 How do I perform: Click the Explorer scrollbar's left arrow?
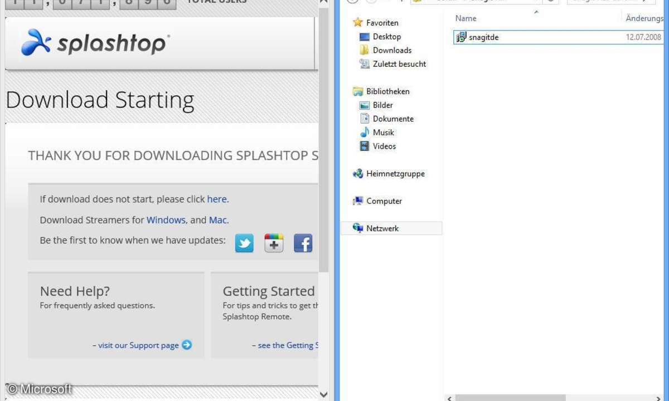pyautogui.click(x=449, y=398)
